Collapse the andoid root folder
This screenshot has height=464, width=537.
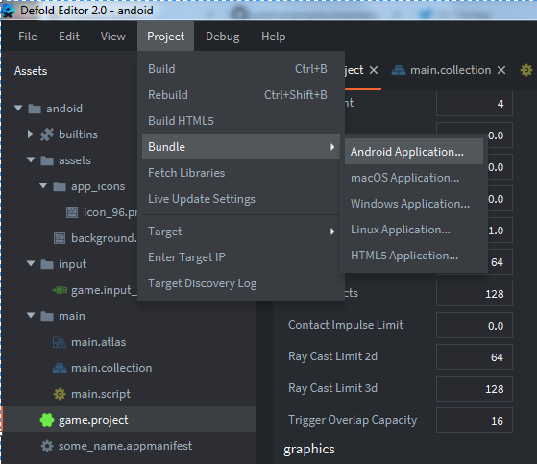pos(18,109)
